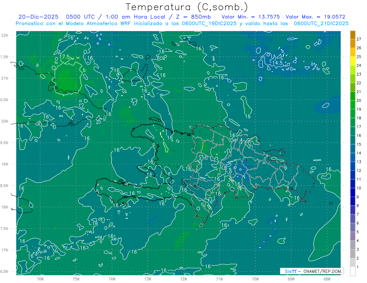Click the "68W" longitude axis label
The height and width of the screenshot is (283, 367).
327,279
